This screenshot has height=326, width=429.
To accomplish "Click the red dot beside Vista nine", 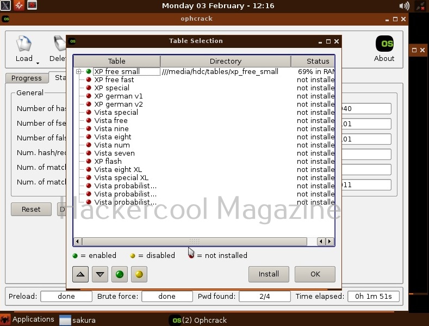I will [89, 129].
